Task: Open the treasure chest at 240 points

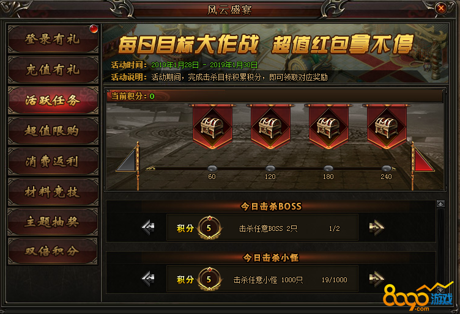Action: point(387,128)
